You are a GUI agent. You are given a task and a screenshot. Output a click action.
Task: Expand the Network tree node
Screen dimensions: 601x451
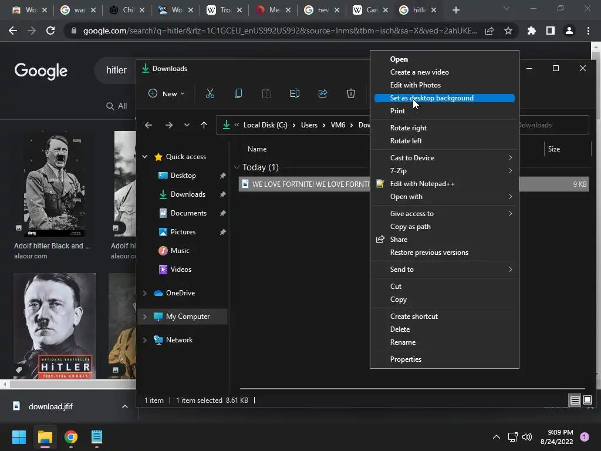point(145,340)
